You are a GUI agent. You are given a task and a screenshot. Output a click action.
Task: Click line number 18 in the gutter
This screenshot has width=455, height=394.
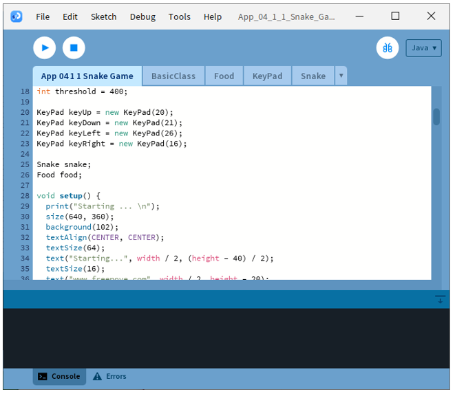[x=25, y=91]
